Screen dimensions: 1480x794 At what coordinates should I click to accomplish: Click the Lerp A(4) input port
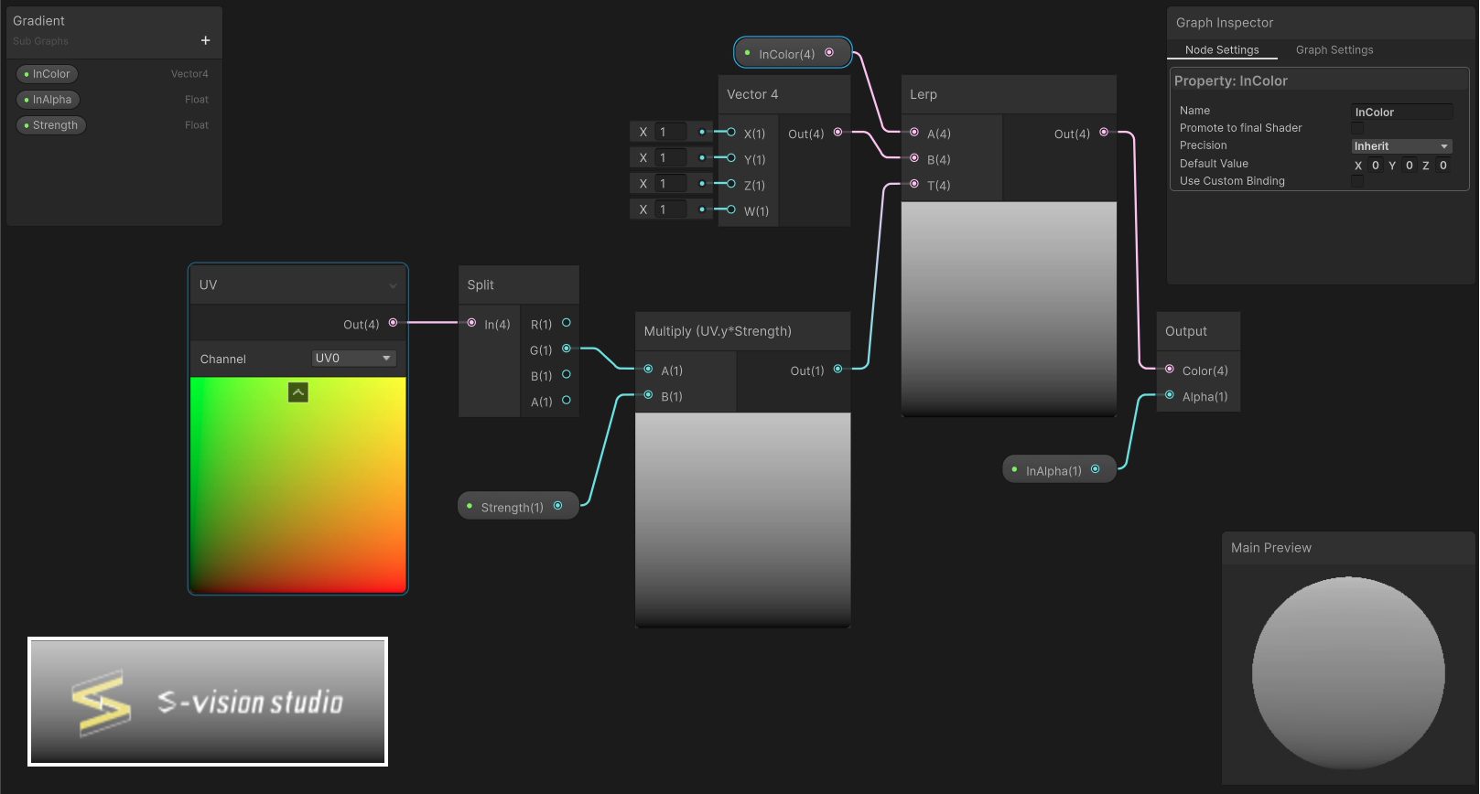(914, 133)
